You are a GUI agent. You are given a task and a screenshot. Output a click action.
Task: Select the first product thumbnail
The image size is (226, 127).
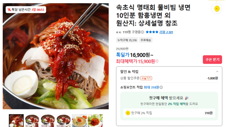click(x=16, y=121)
